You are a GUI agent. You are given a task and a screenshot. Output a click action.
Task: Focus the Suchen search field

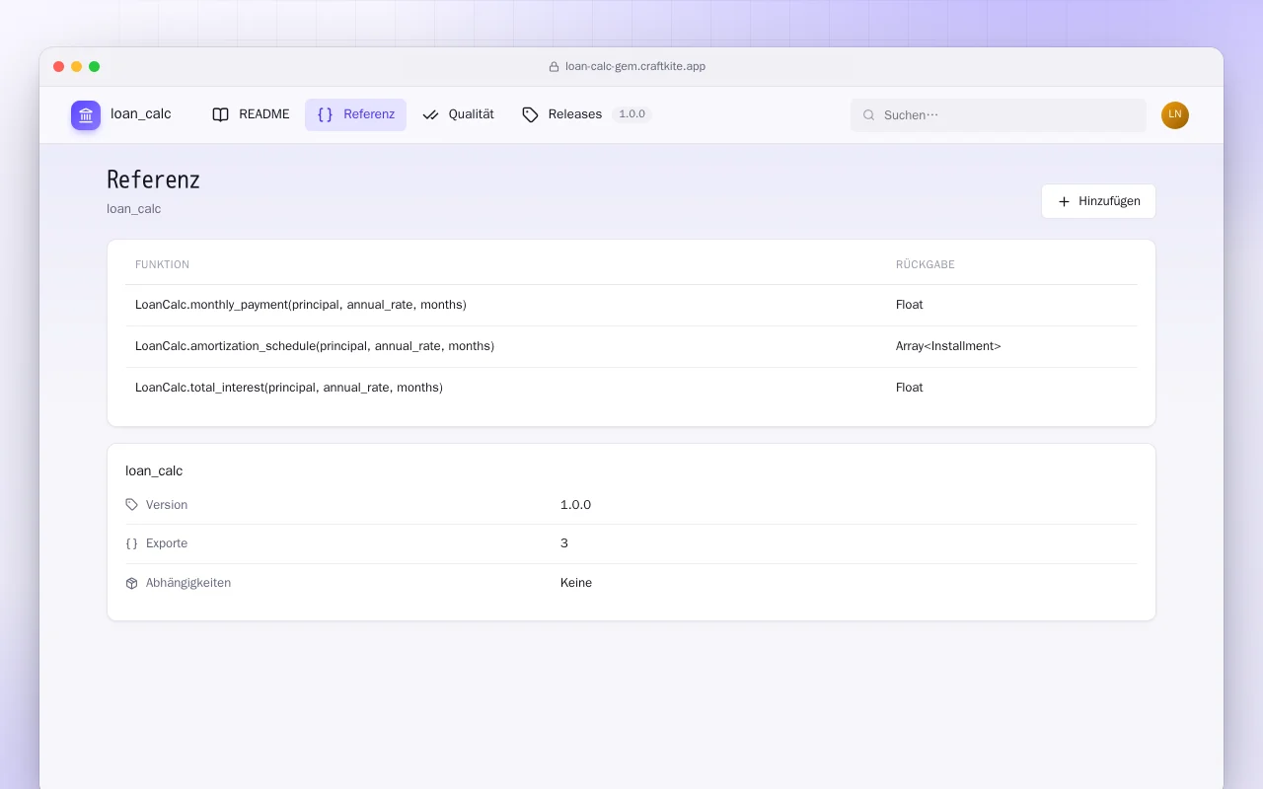[x=999, y=115]
